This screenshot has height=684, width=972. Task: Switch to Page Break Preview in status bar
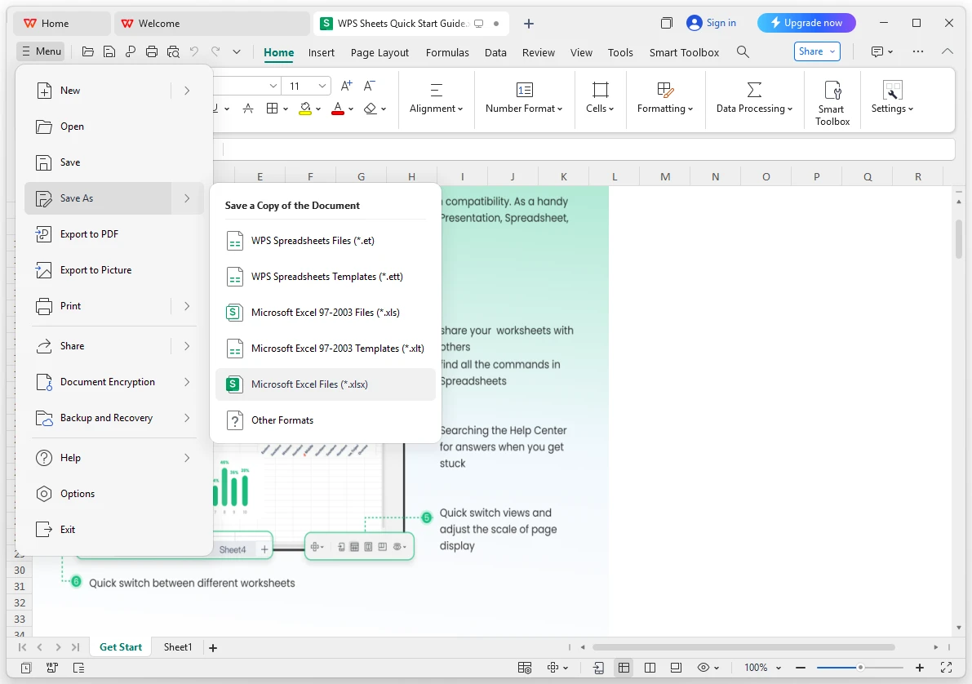(650, 667)
